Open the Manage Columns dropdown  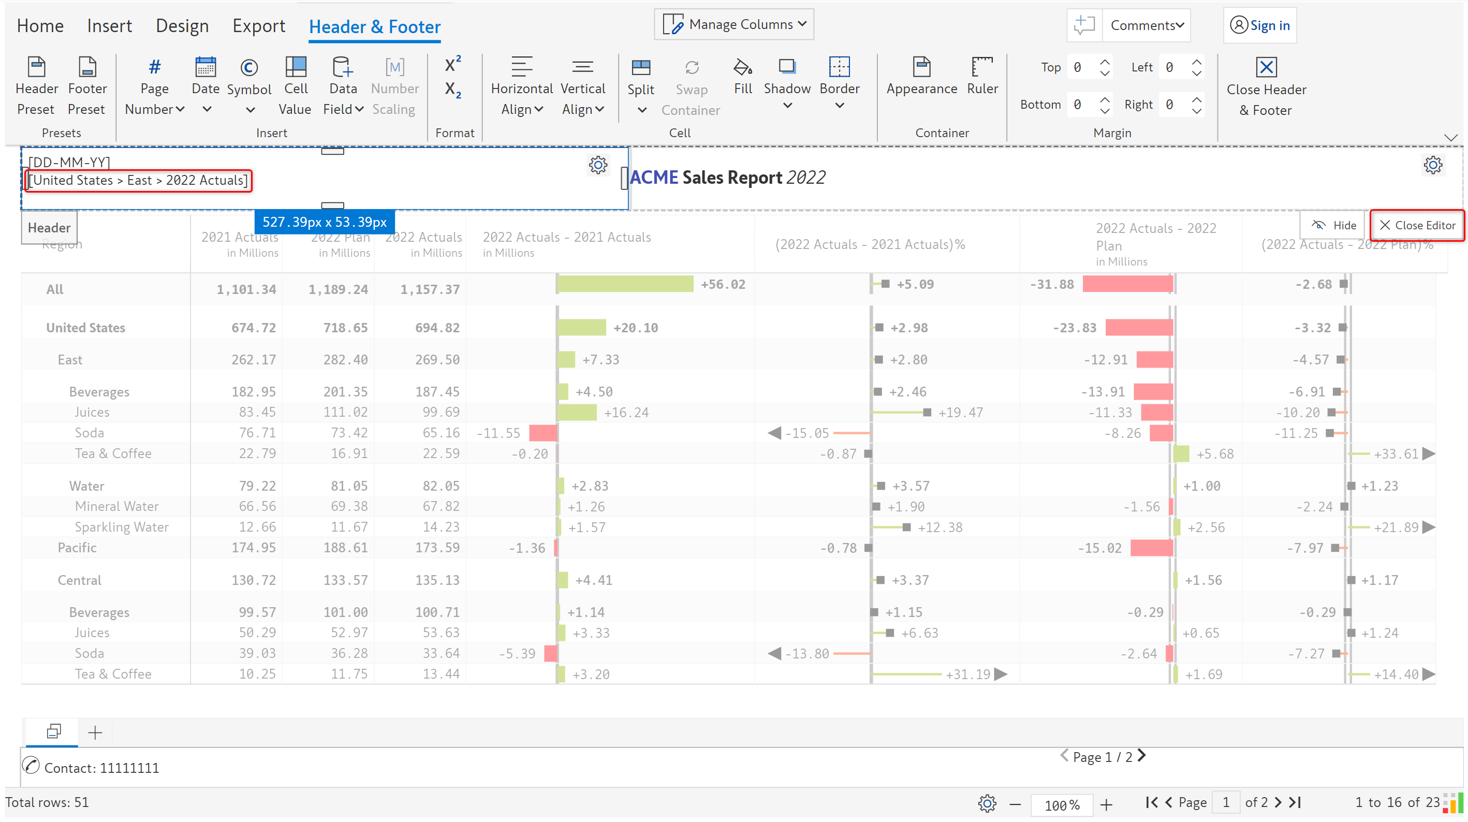click(x=734, y=24)
